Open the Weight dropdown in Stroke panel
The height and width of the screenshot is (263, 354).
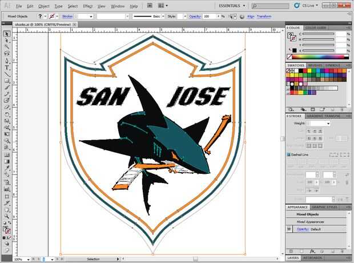[x=328, y=123]
